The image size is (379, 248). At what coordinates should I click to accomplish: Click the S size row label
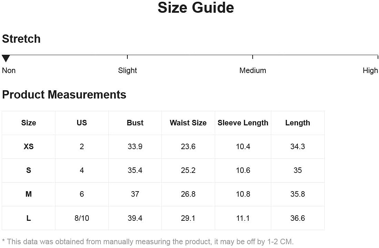pyautogui.click(x=29, y=170)
